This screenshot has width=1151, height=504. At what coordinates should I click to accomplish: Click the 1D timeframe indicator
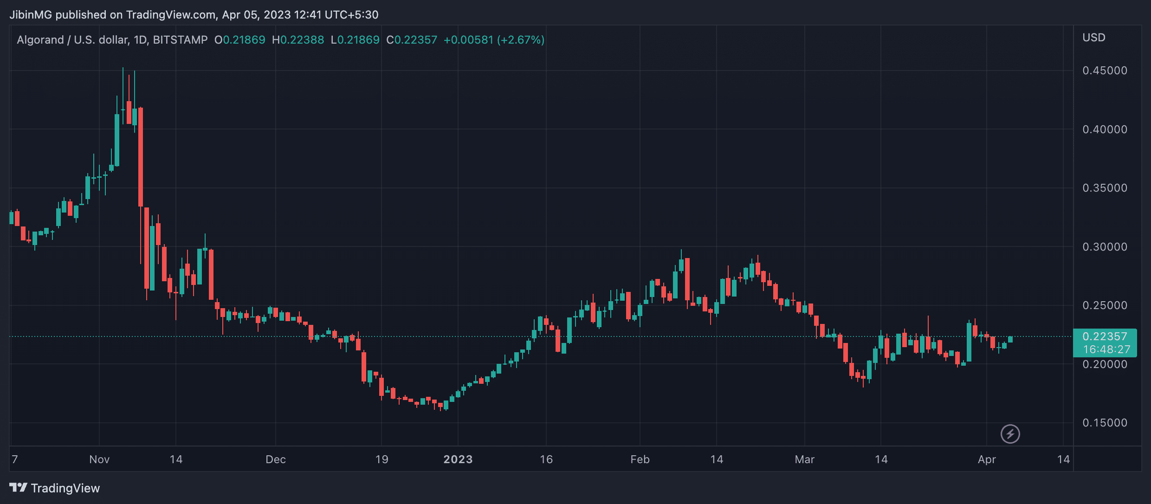pyautogui.click(x=140, y=40)
